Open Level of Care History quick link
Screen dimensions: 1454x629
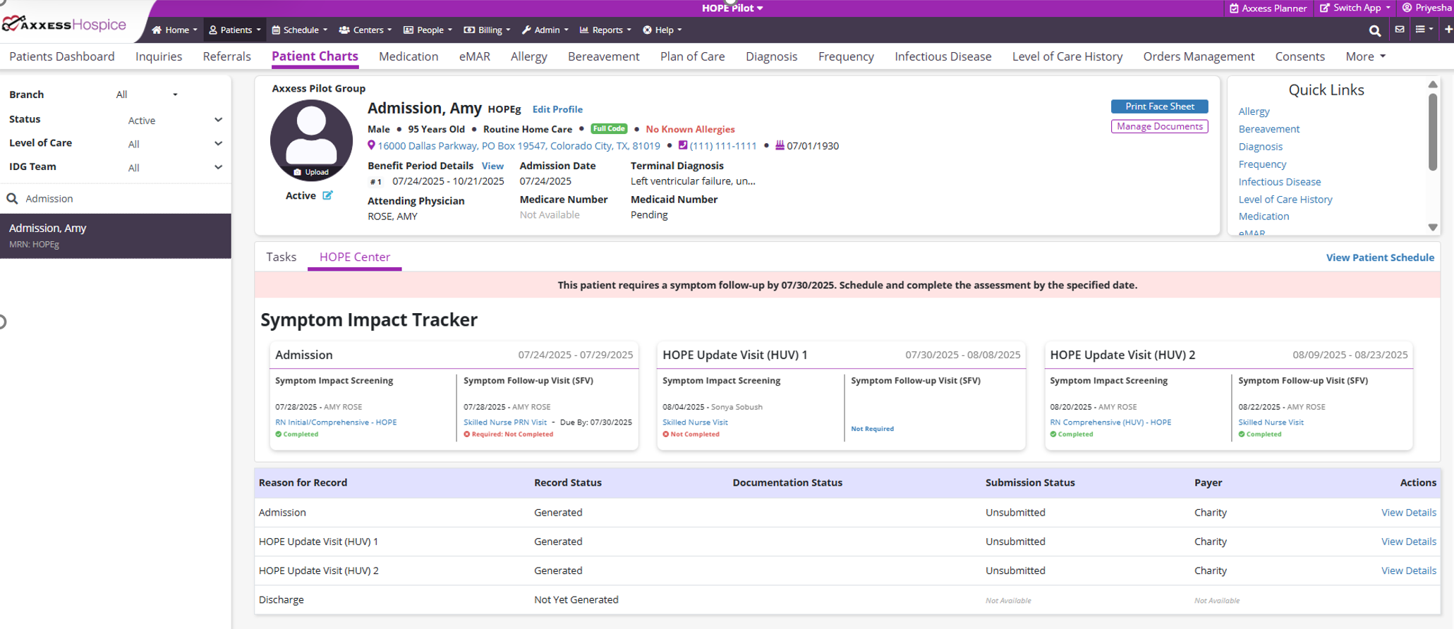[x=1285, y=200]
